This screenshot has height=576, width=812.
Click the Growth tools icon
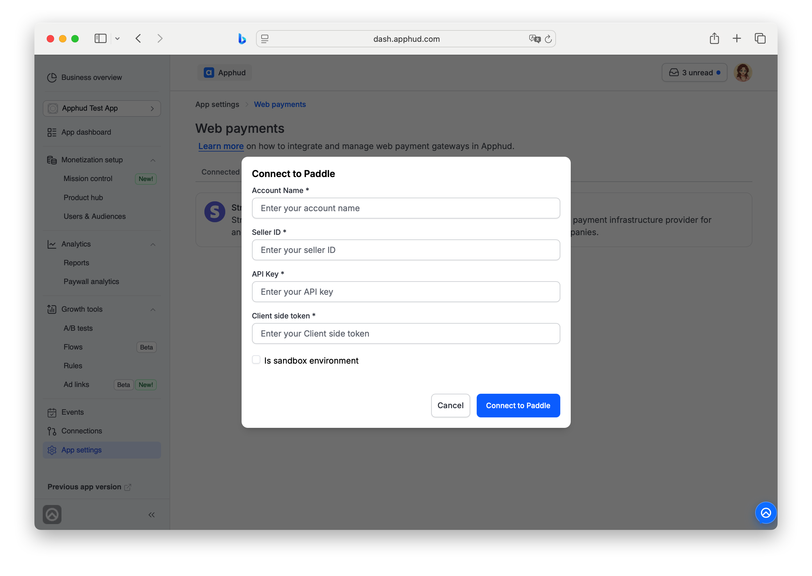pos(52,309)
